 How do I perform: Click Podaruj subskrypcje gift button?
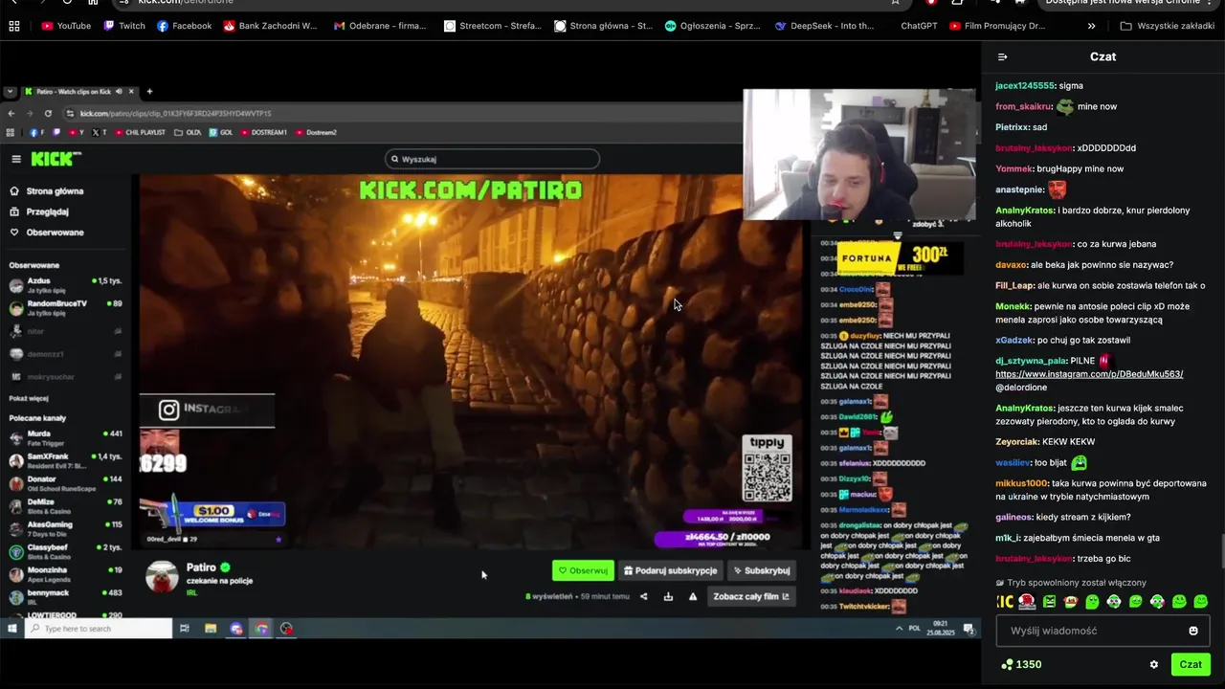tap(670, 570)
